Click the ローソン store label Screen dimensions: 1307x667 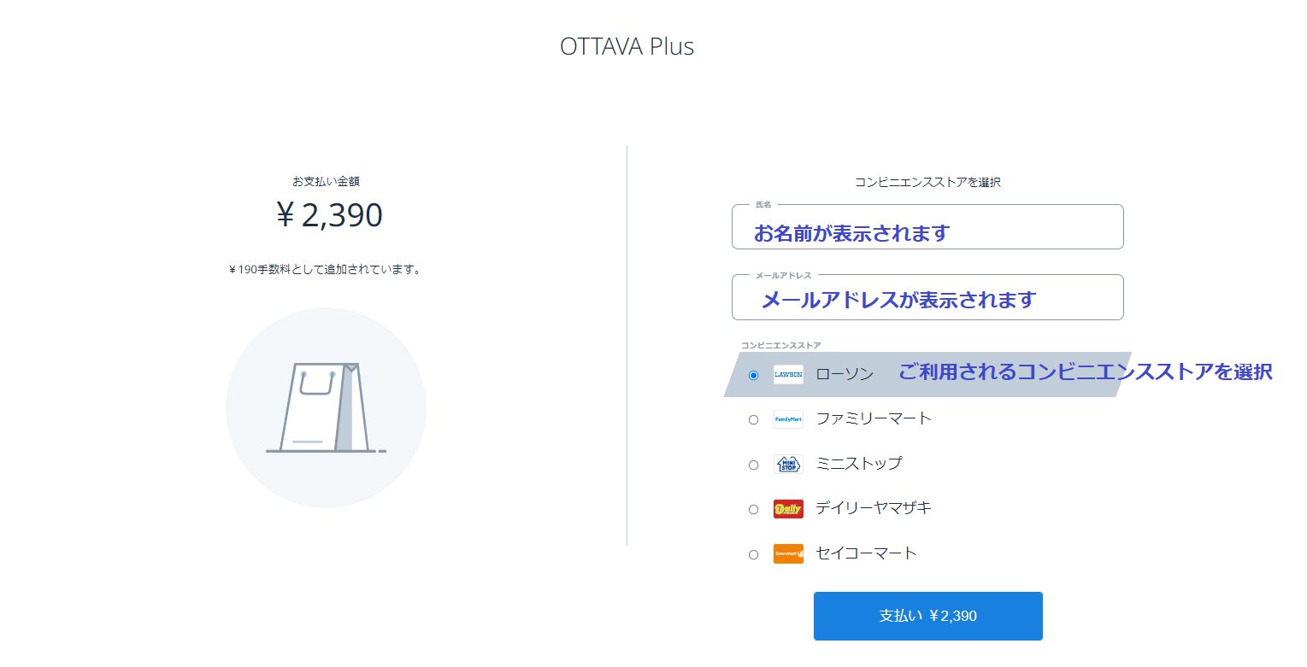click(845, 375)
